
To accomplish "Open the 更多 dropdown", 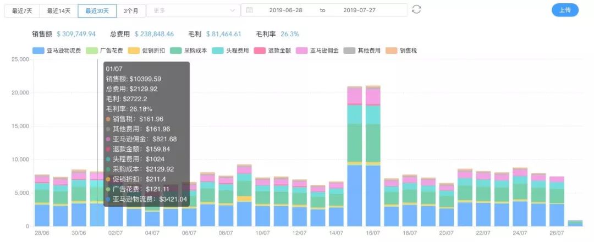I will click(193, 10).
